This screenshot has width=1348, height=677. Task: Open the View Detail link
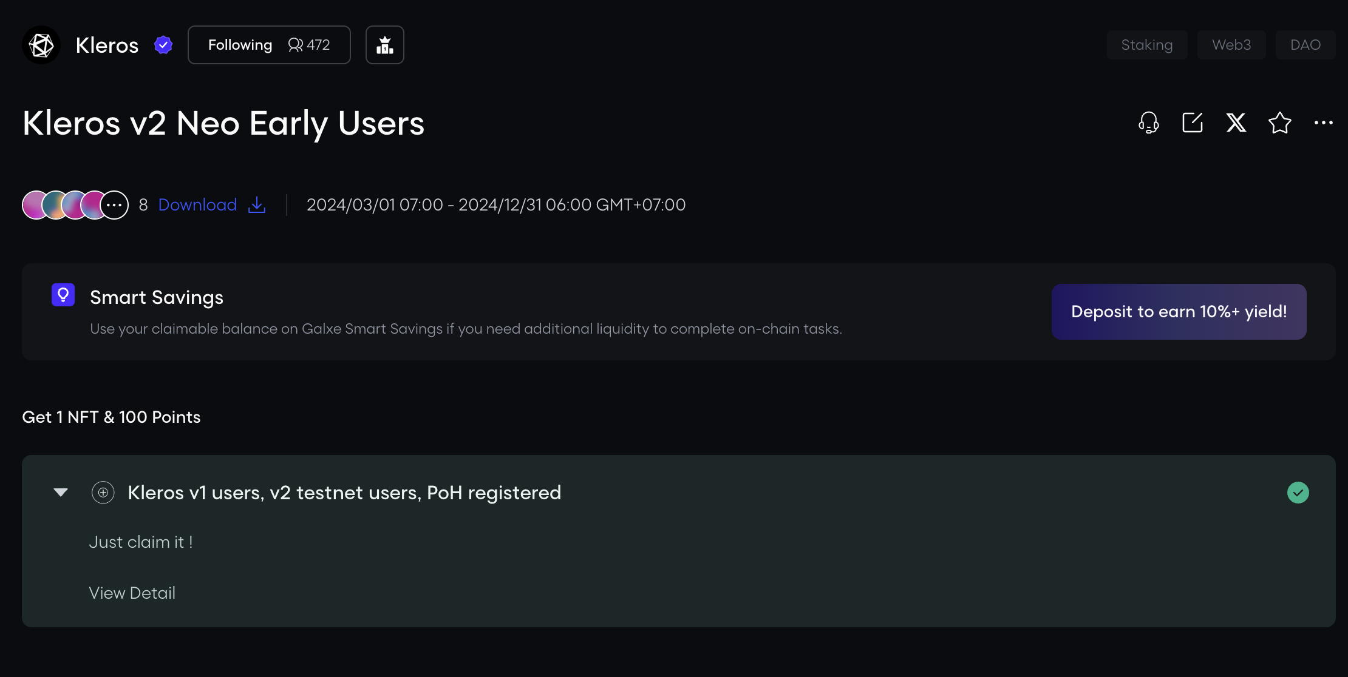[x=132, y=593]
